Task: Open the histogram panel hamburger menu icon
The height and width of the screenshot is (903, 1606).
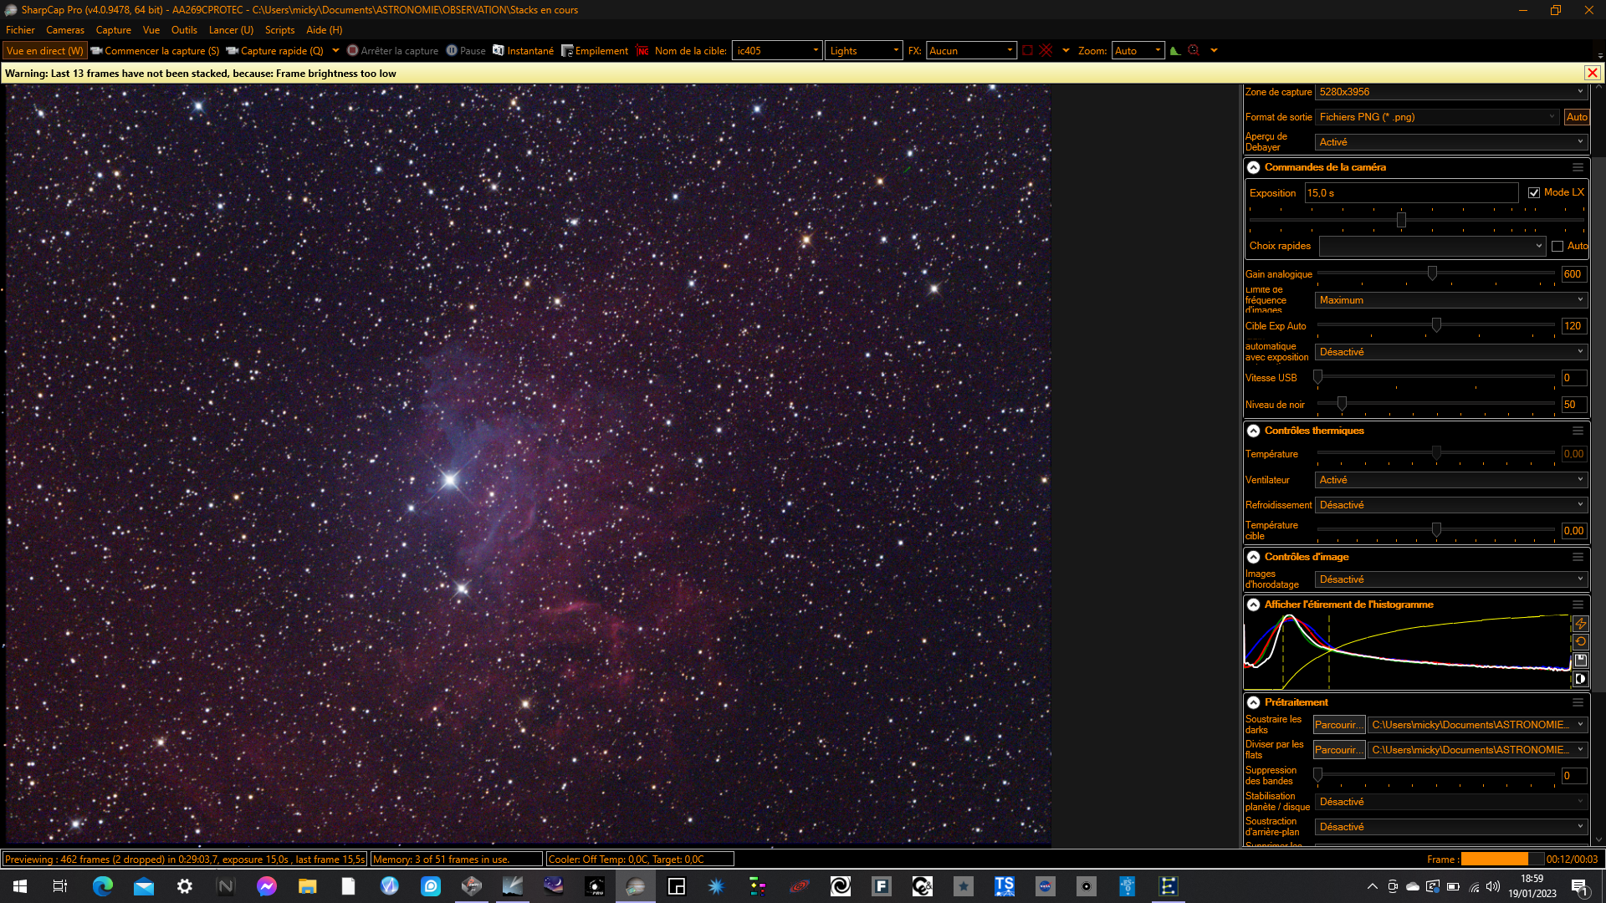Action: tap(1578, 605)
